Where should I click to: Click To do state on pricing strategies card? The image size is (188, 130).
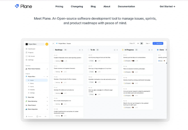[91, 72]
